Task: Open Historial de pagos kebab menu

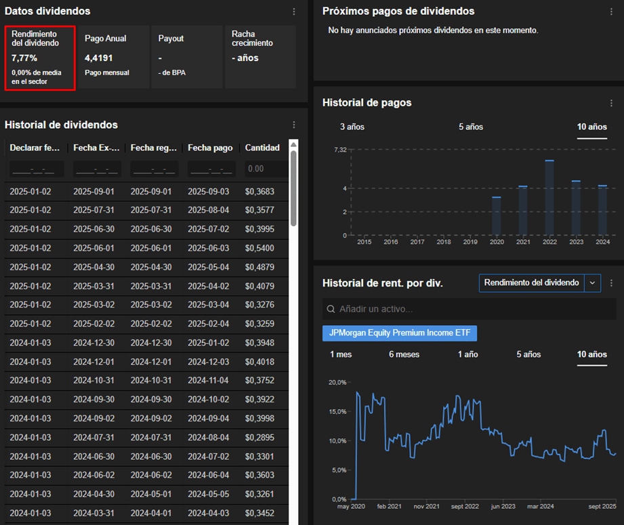Action: click(611, 103)
